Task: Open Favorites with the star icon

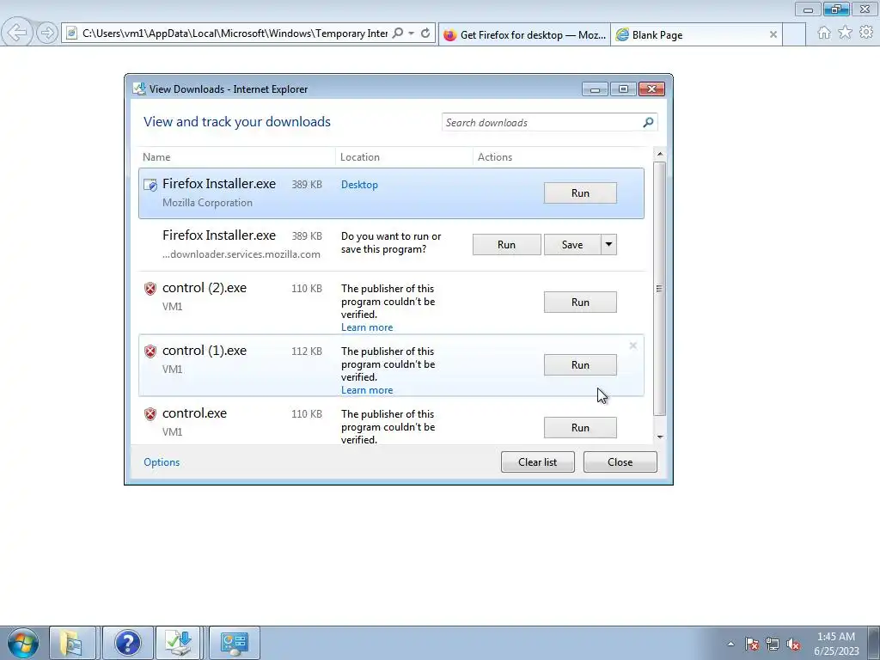Action: pos(845,34)
